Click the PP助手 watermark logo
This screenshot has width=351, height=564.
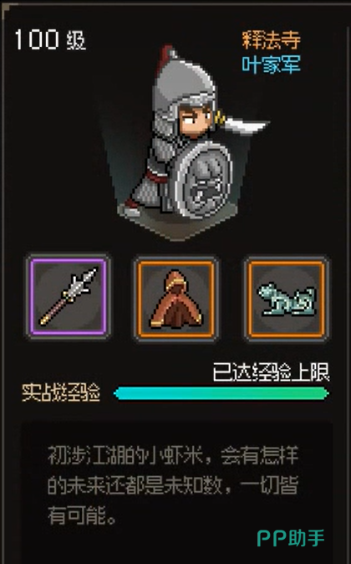coord(291,538)
